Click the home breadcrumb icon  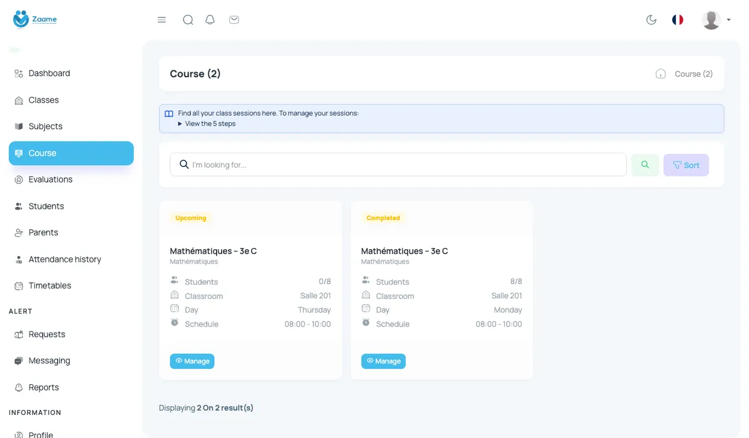[x=660, y=74]
